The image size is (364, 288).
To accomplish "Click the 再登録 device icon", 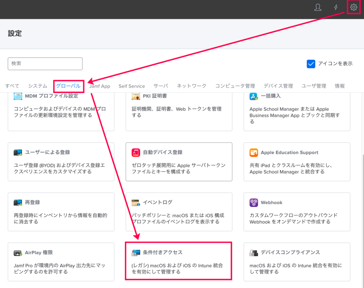I will 18,203.
